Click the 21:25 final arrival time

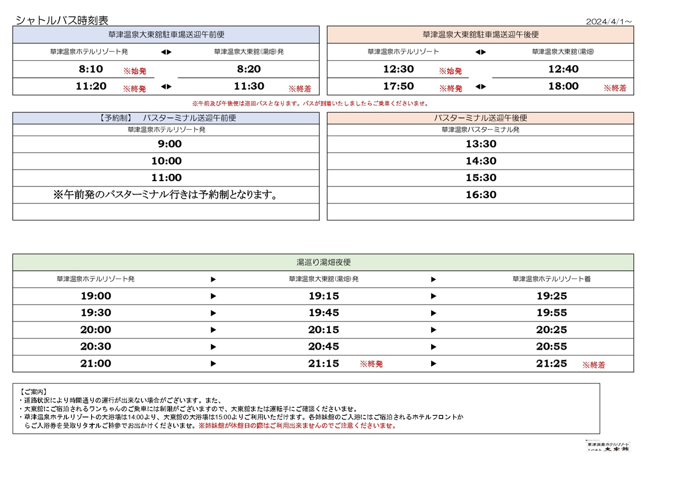click(x=551, y=363)
